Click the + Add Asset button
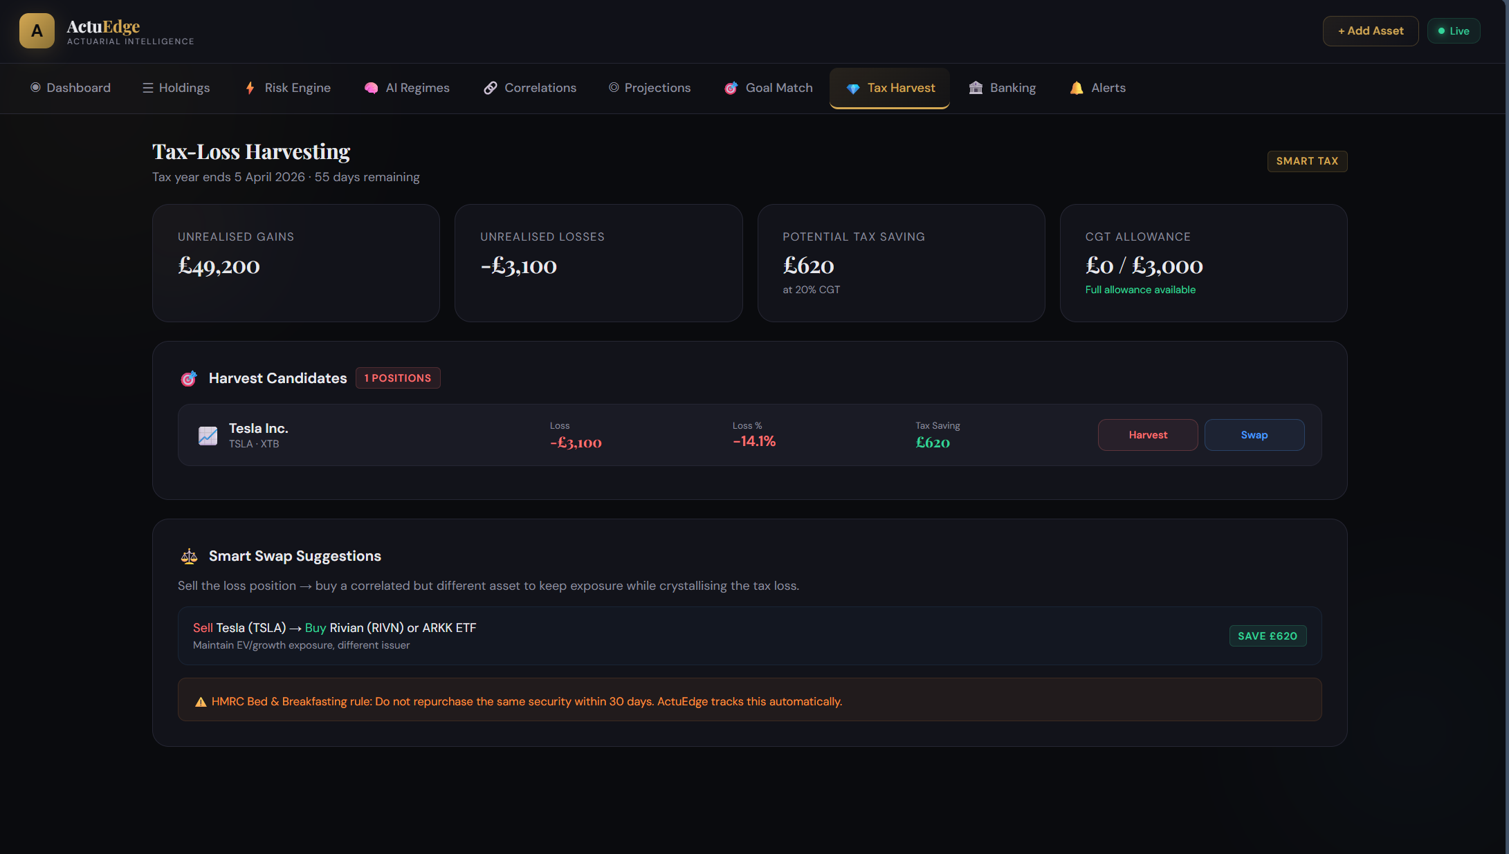 (1370, 31)
